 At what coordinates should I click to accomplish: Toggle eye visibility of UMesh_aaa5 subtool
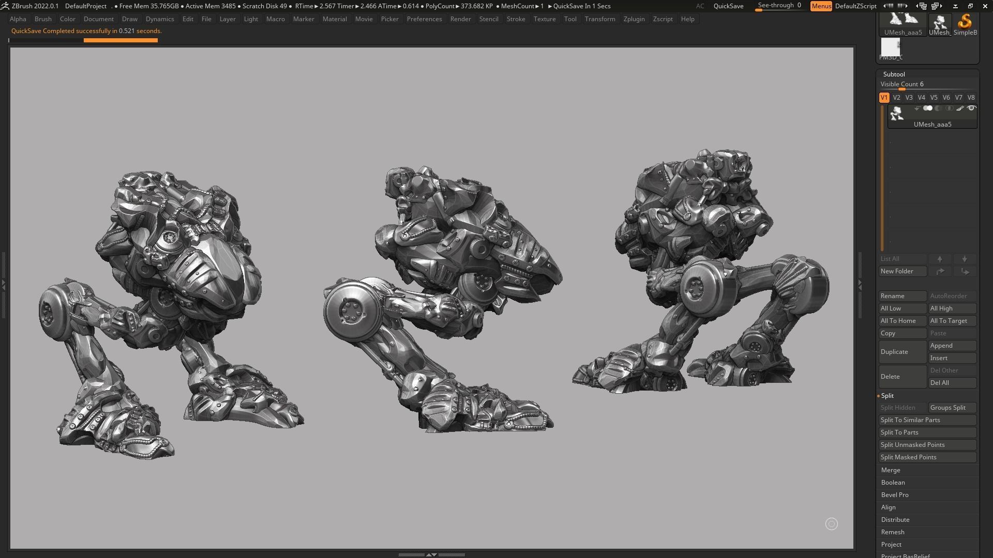[x=971, y=109]
